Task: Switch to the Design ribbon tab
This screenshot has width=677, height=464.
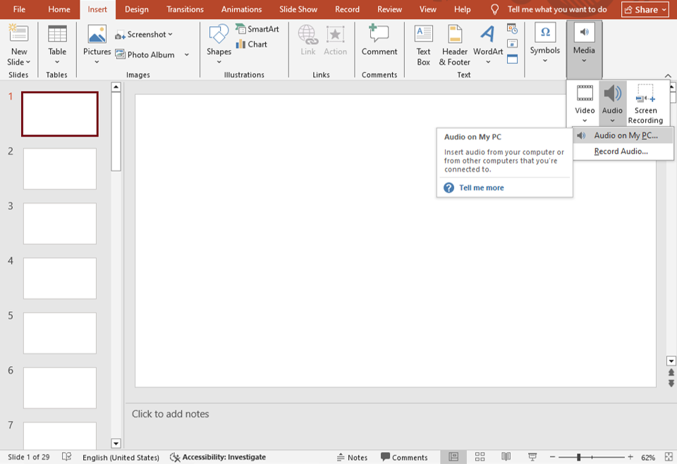Action: 136,9
